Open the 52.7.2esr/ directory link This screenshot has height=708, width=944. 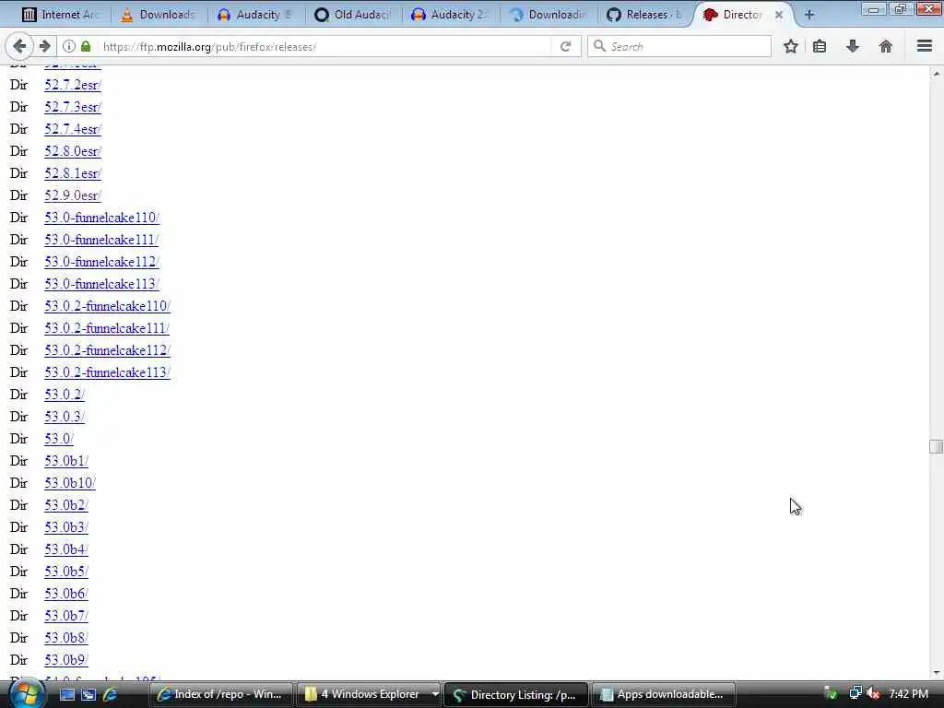(x=73, y=85)
